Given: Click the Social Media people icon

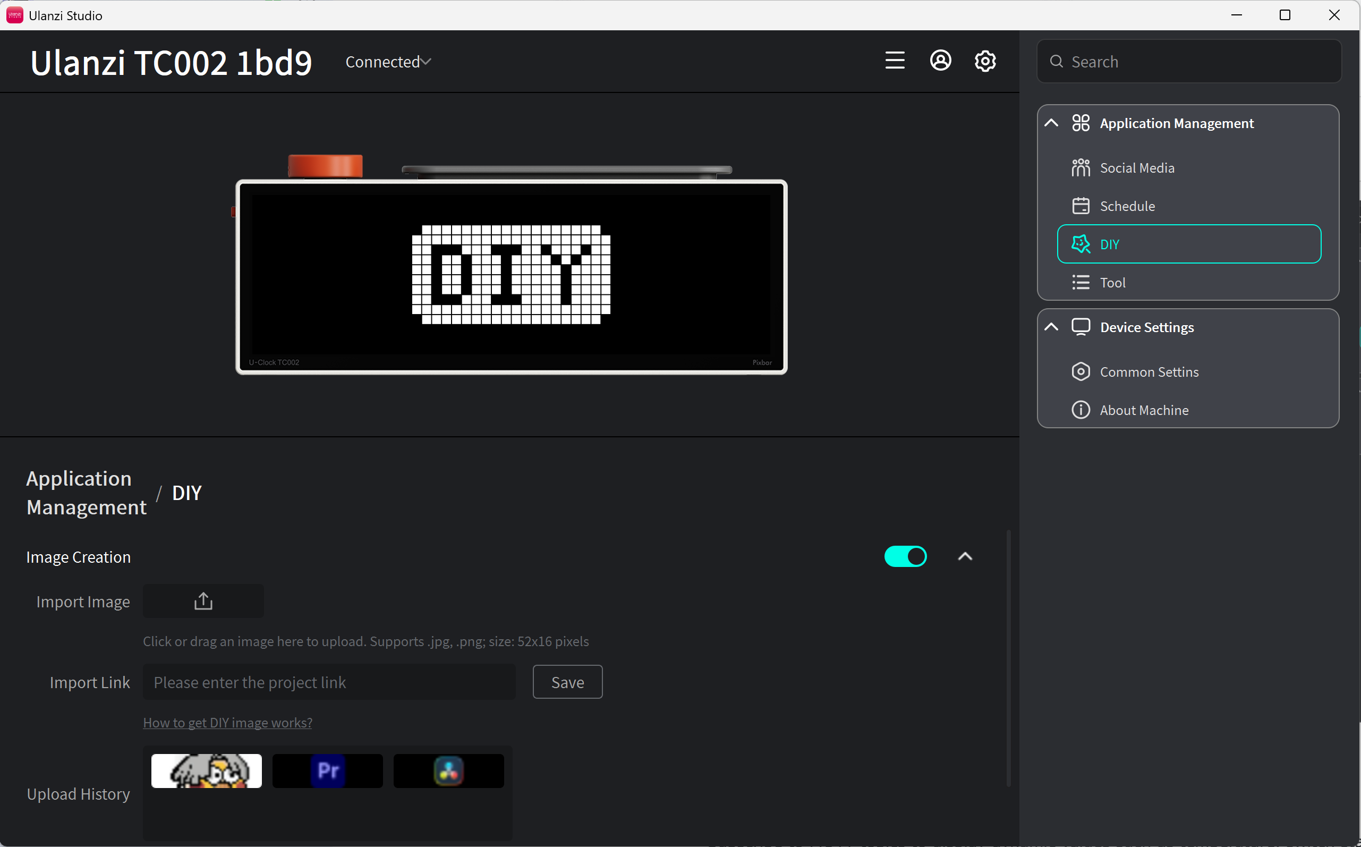Looking at the screenshot, I should (x=1081, y=167).
